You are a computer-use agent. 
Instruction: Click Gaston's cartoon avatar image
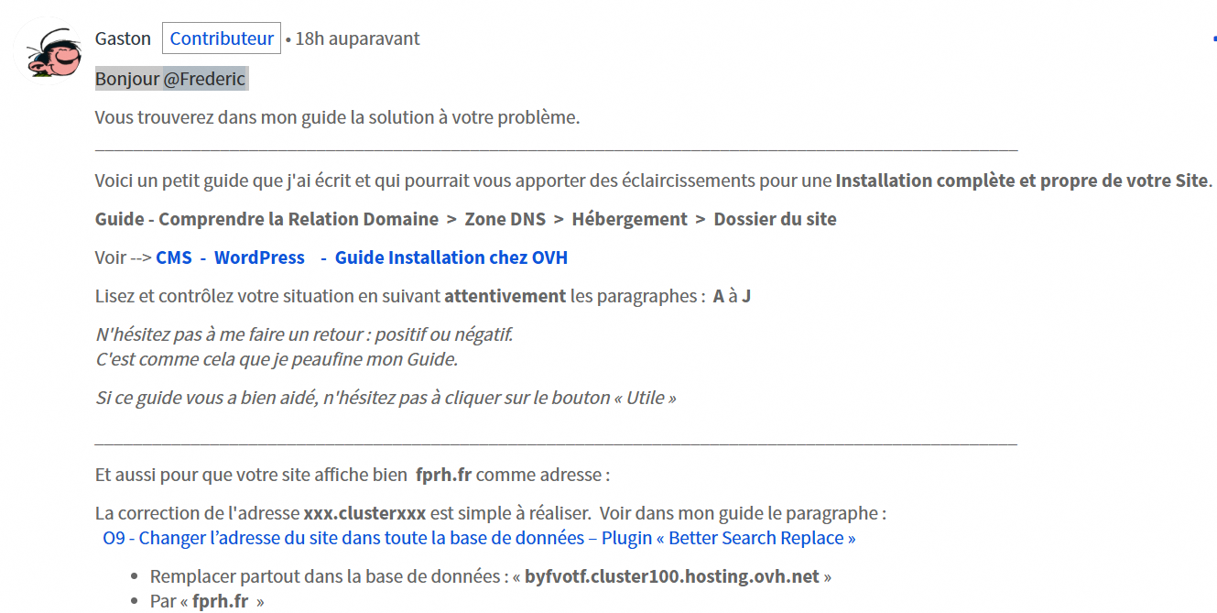click(48, 51)
